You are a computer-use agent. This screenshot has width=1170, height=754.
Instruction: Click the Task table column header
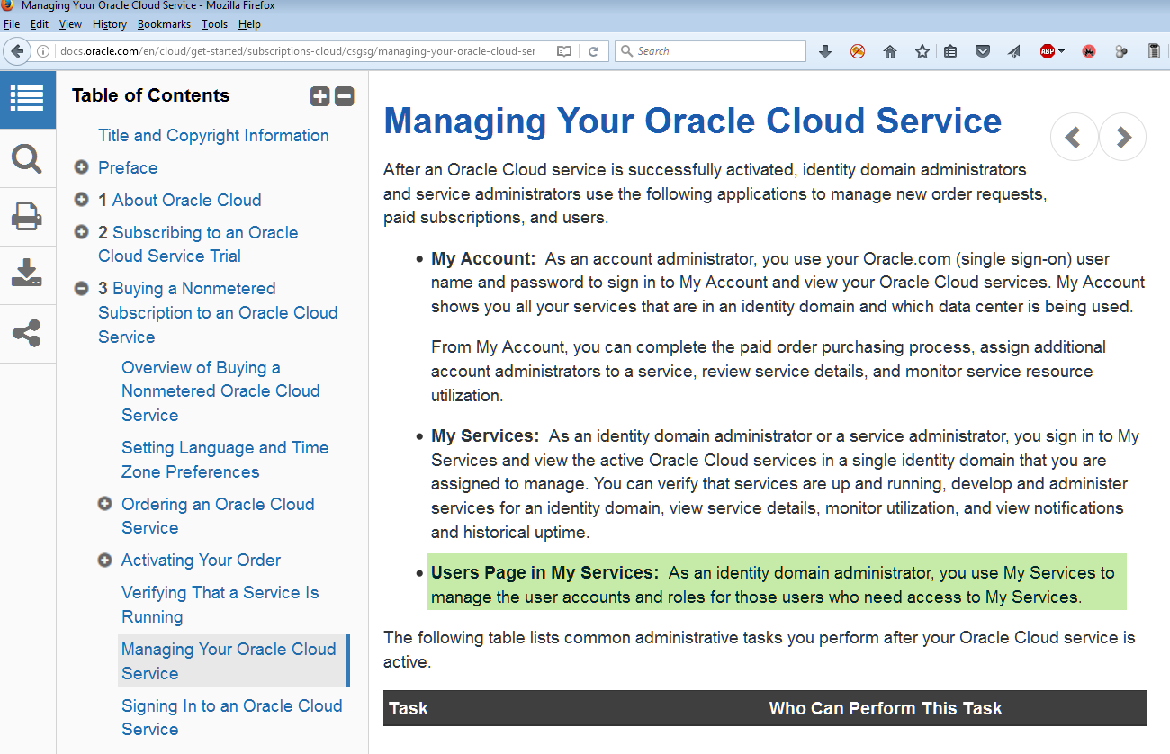pos(409,709)
